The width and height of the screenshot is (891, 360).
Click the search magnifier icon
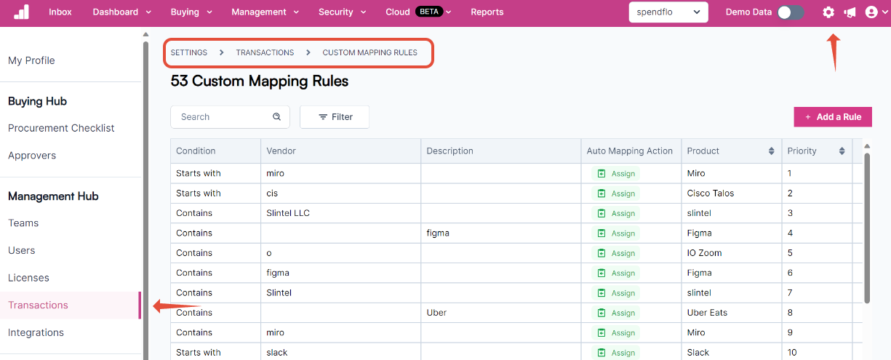(276, 116)
